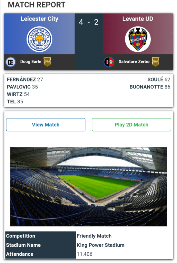Viewport: 177px width, 263px height.
Task: Click goalscorer Fernández 27
Action: click(x=25, y=79)
